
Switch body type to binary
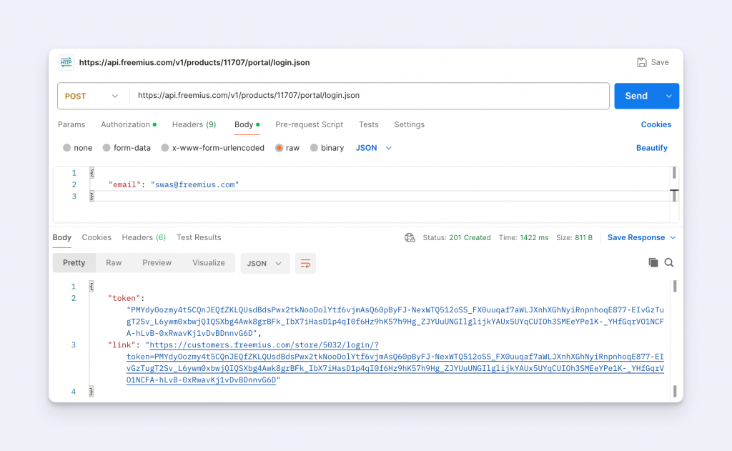327,148
